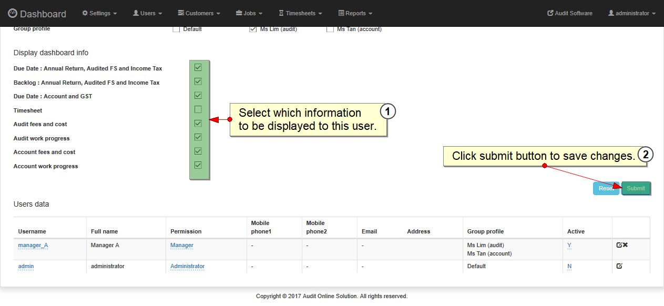Expand the Reports dropdown menu
The width and height of the screenshot is (664, 306).
[x=355, y=13]
